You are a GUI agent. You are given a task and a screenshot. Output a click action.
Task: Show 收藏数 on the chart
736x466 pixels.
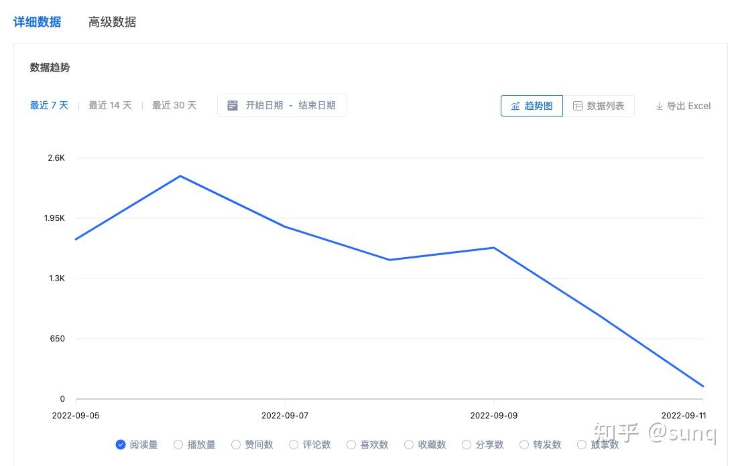[x=409, y=445]
